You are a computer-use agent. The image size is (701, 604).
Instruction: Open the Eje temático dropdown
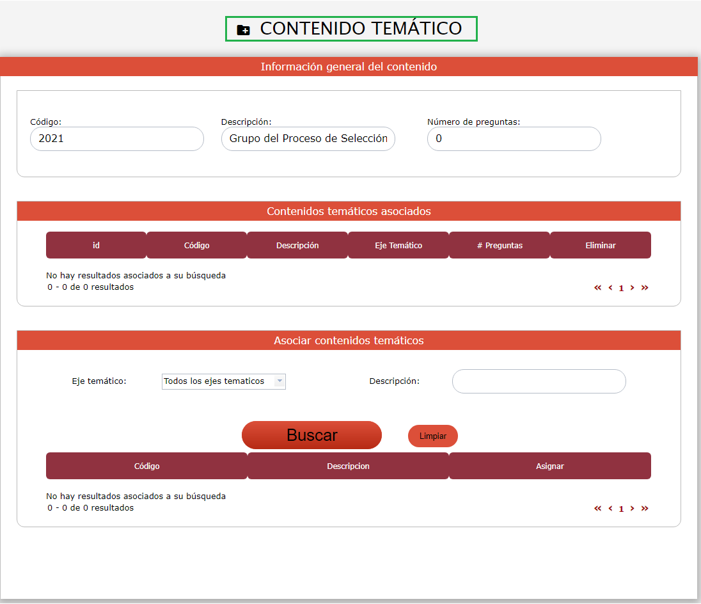(223, 381)
